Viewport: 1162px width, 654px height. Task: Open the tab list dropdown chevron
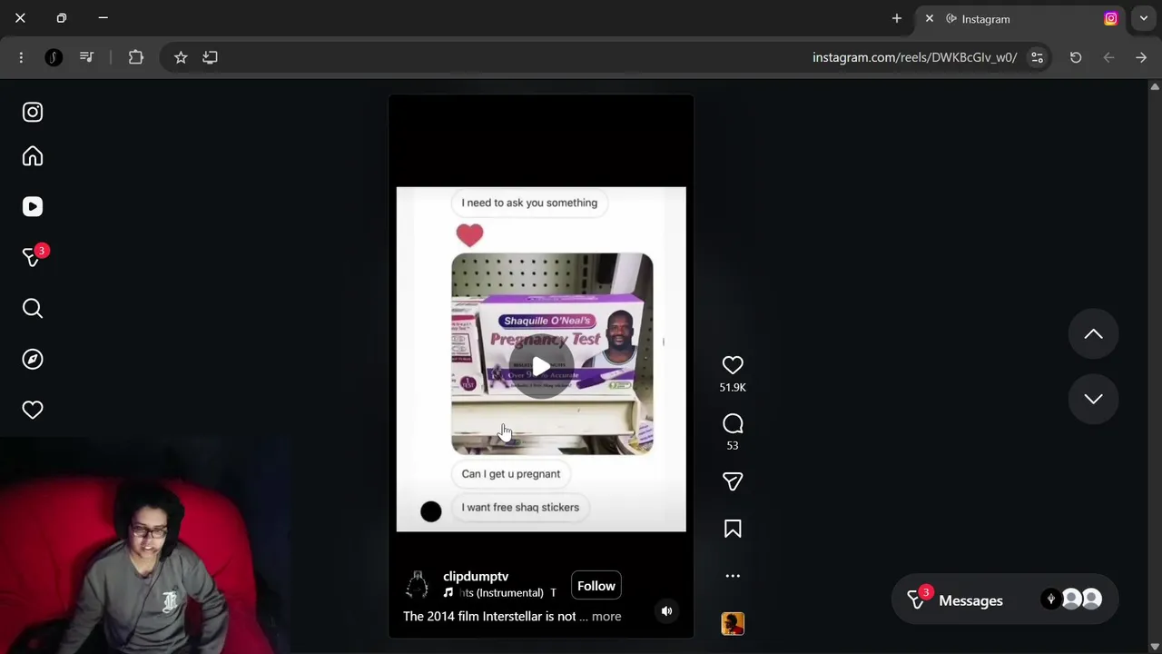pos(1144,18)
